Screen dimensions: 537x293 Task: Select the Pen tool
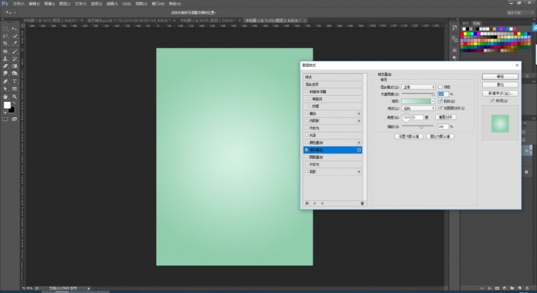[5, 81]
